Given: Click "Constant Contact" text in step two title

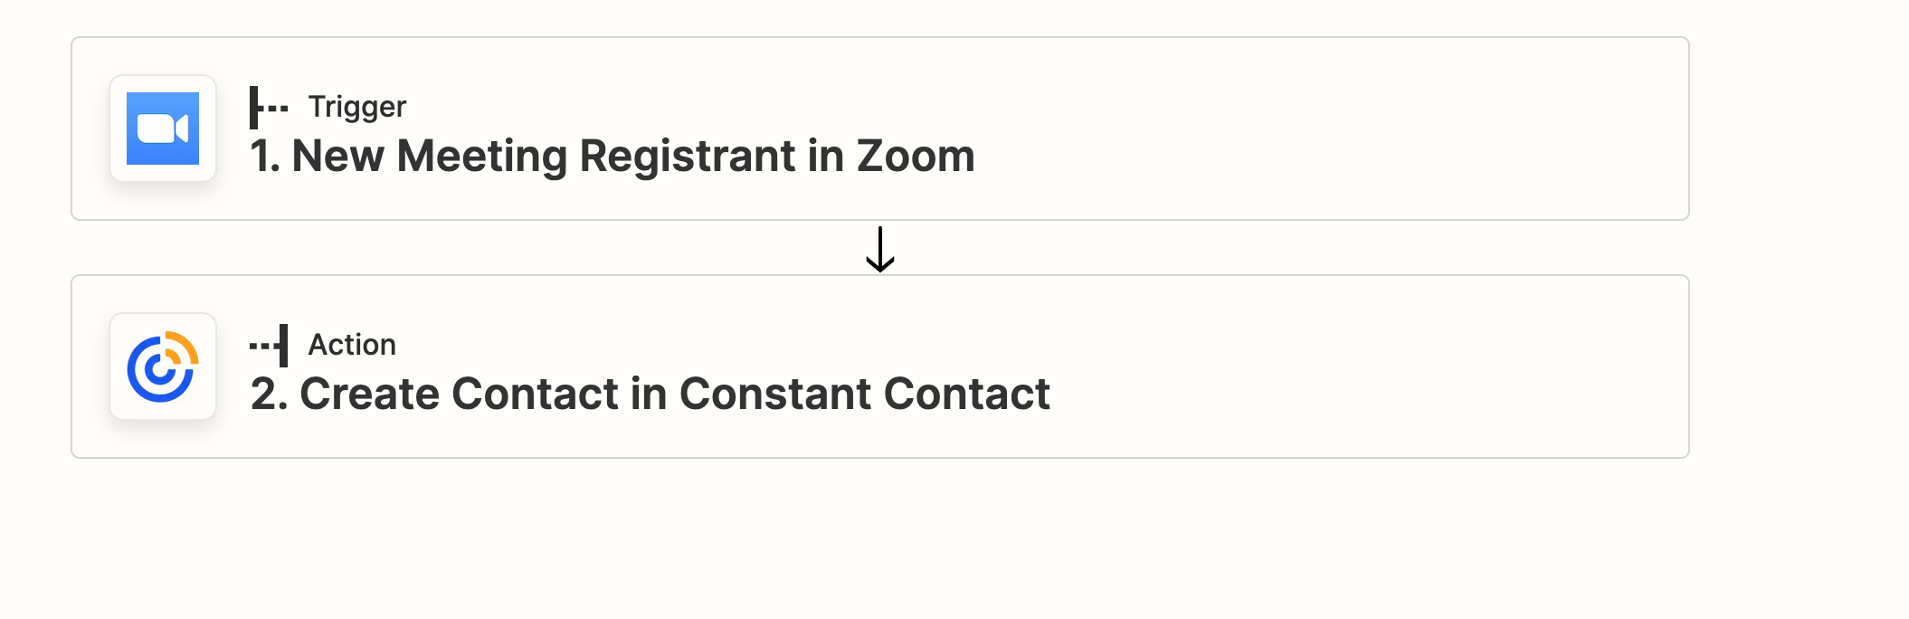Looking at the screenshot, I should tap(865, 394).
